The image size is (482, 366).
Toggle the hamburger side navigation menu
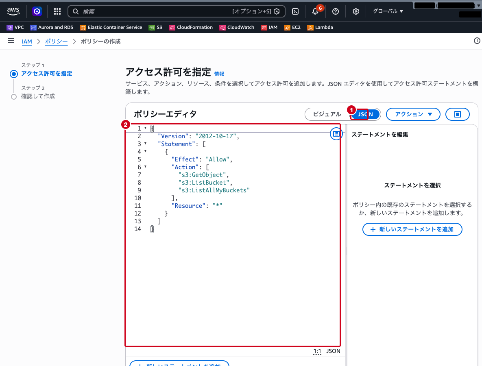(11, 41)
